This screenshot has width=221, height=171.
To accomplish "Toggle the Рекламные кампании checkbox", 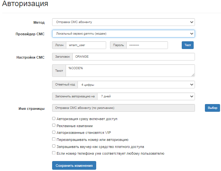I will (54, 126).
